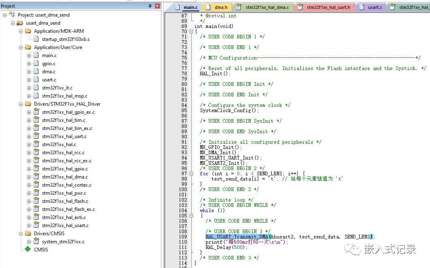Select system_stm32f1xx.c locked file icon
The height and width of the screenshot is (268, 430).
36,241
